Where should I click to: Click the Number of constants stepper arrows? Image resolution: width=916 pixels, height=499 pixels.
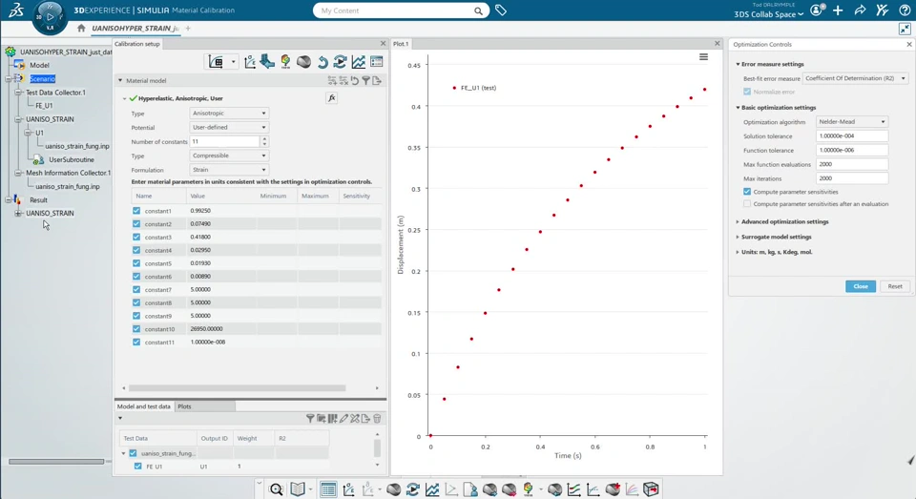click(x=264, y=141)
